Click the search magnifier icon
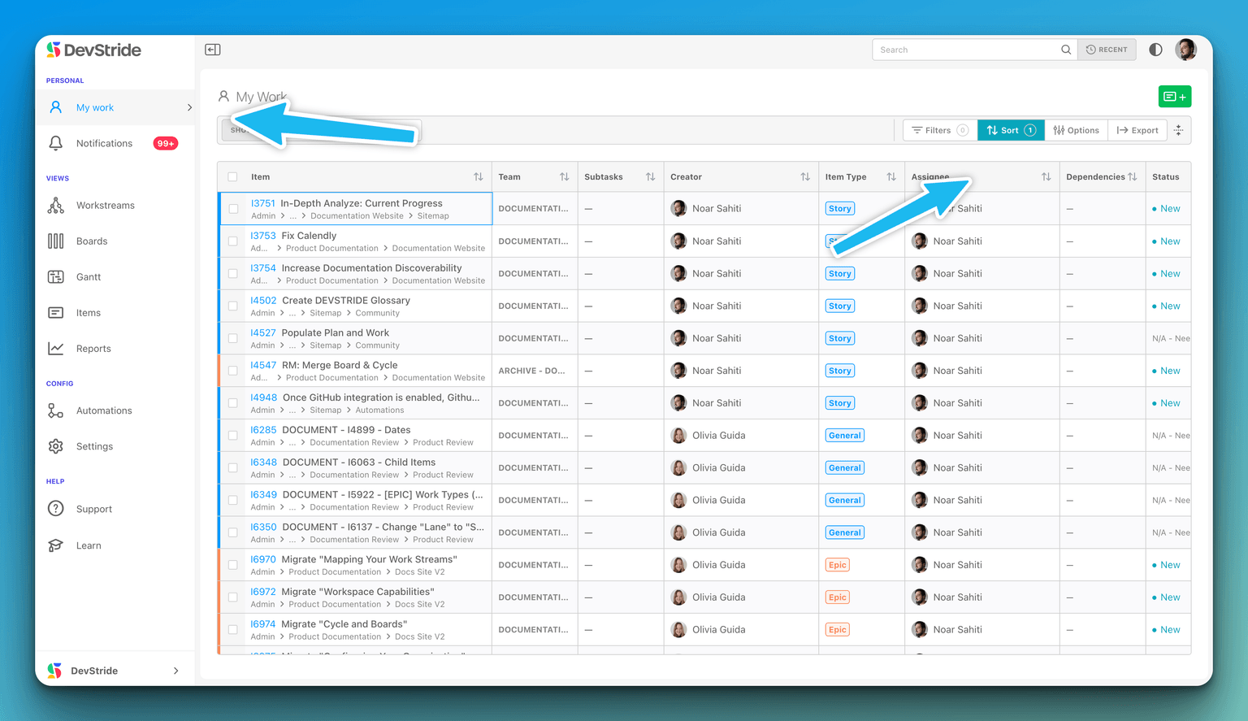The image size is (1248, 721). pos(1066,50)
